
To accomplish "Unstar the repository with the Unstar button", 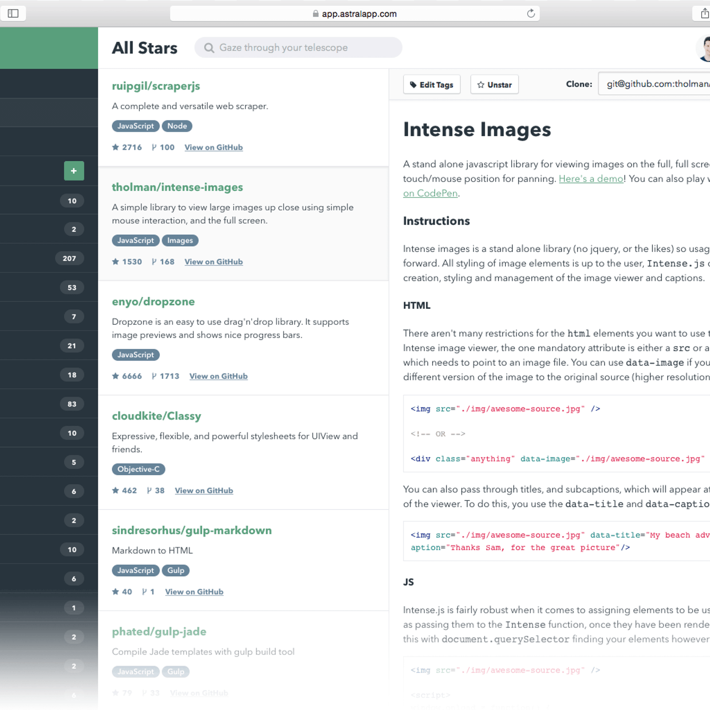I will point(494,85).
